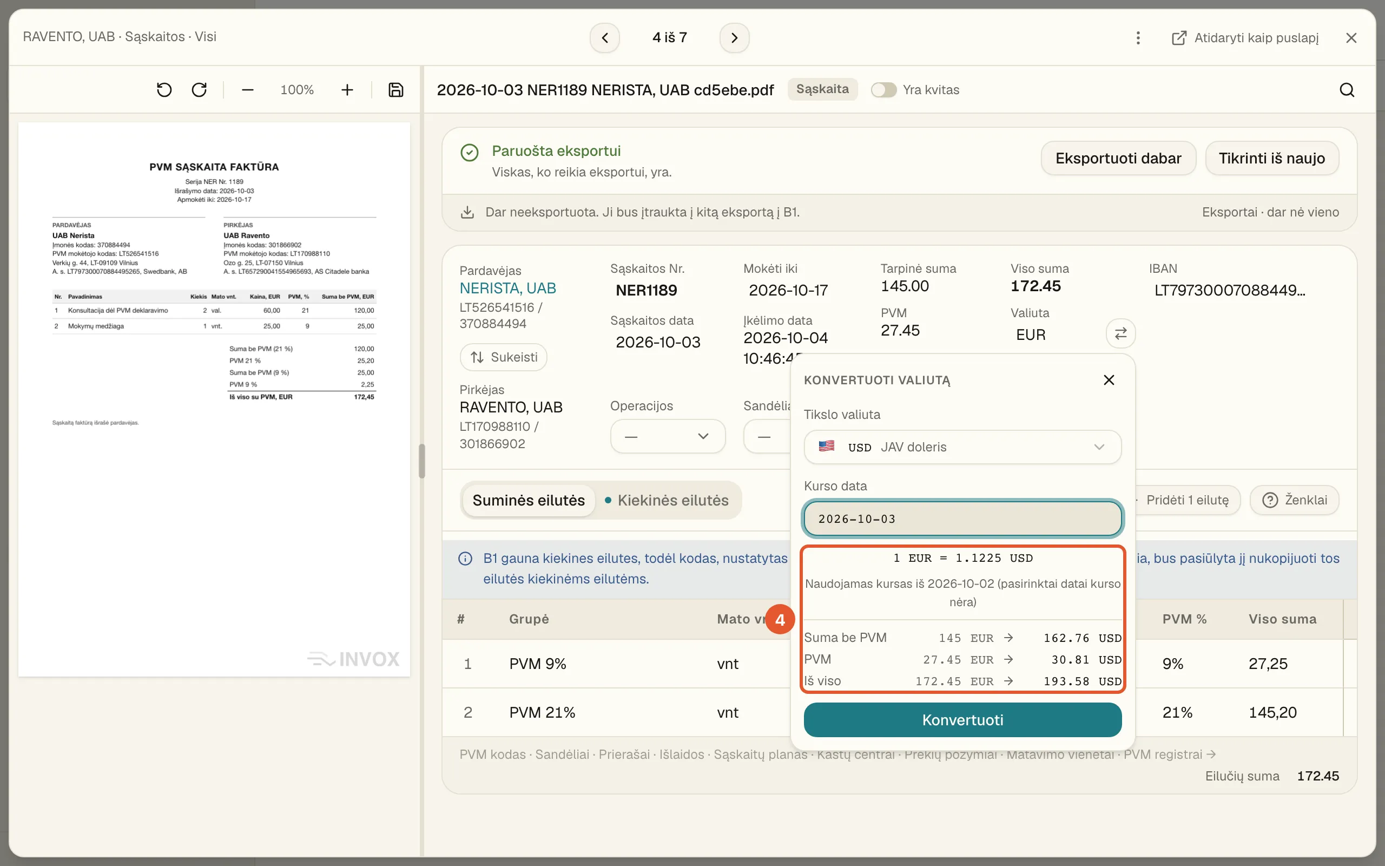Click the panel divider handle

(x=422, y=461)
